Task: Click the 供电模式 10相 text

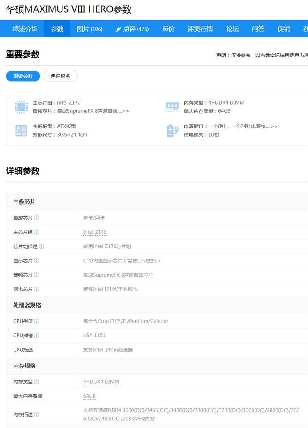Action: pos(202,135)
